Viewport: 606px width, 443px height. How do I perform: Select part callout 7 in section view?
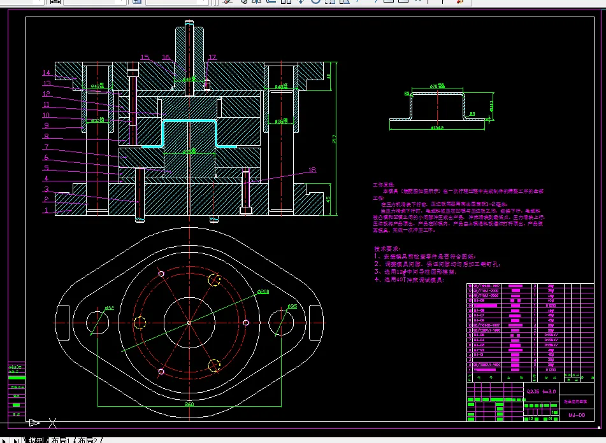pyautogui.click(x=47, y=146)
